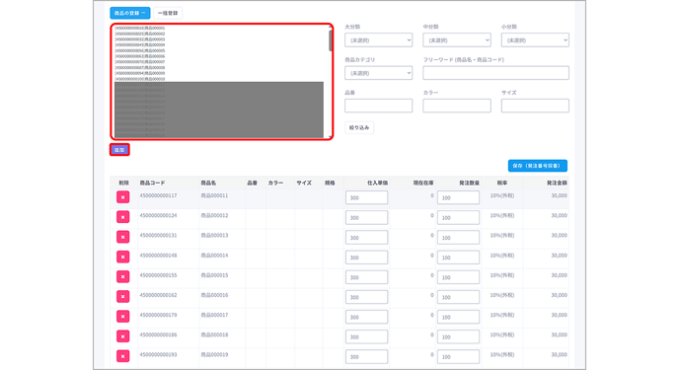Viewport: 679px width, 370px height.
Task: Click product code 4500000000148
Action: tap(158, 256)
